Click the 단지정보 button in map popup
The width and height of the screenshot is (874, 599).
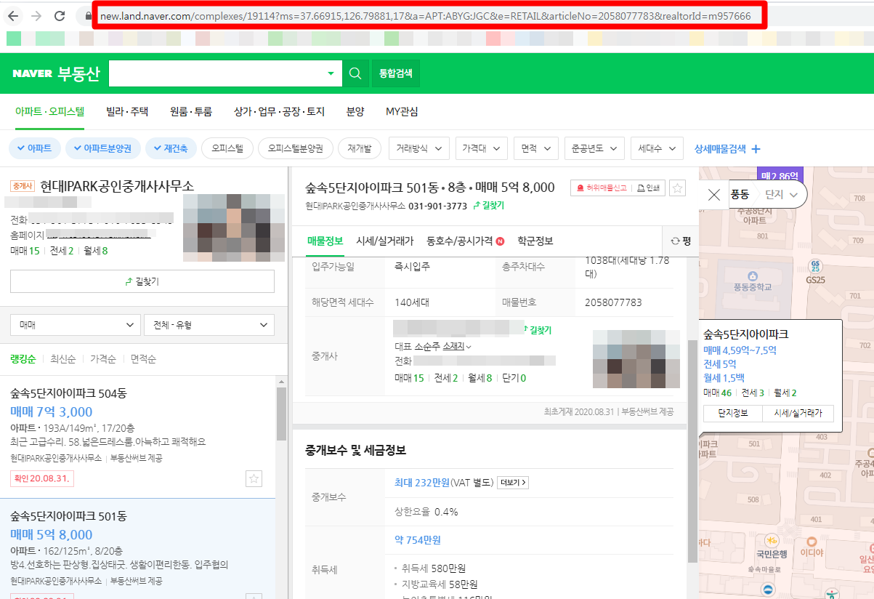(x=733, y=413)
